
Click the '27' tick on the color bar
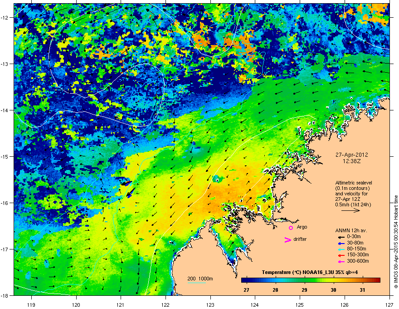246,290
